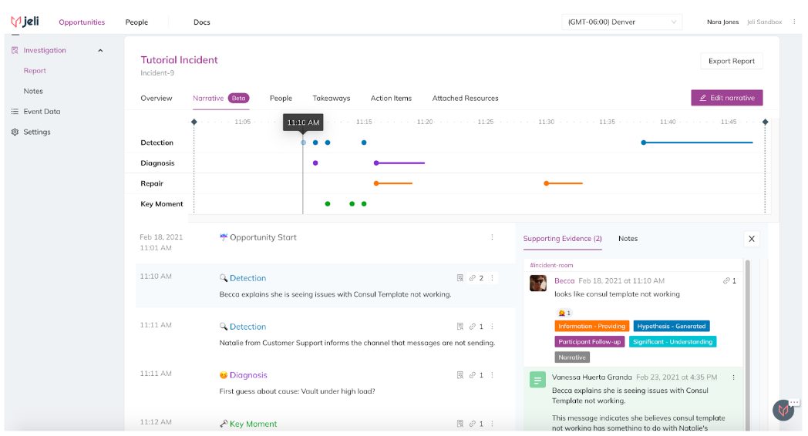Click the Export Report button
This screenshot has height=436, width=808.
(x=731, y=61)
